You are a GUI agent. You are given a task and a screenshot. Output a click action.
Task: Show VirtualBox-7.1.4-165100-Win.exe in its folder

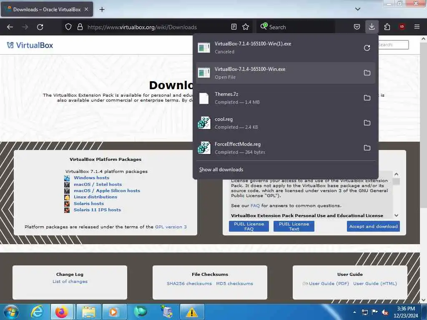click(367, 73)
